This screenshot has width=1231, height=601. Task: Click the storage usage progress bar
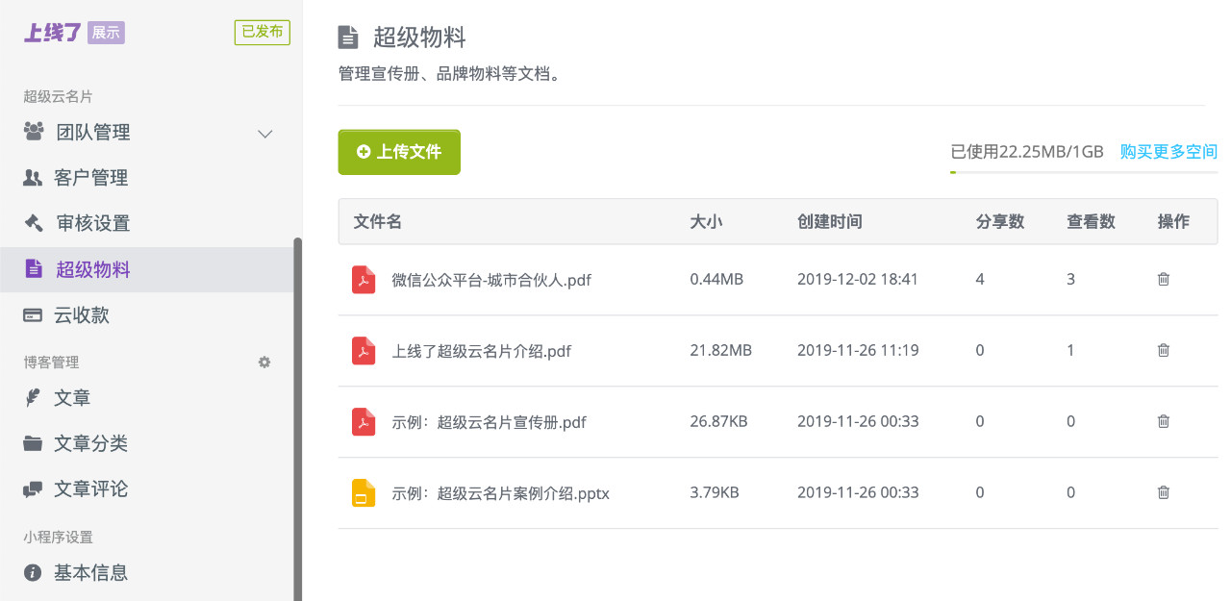click(x=1083, y=172)
